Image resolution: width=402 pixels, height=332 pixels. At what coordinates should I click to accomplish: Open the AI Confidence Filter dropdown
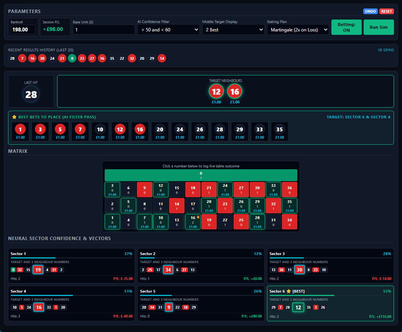pos(168,30)
